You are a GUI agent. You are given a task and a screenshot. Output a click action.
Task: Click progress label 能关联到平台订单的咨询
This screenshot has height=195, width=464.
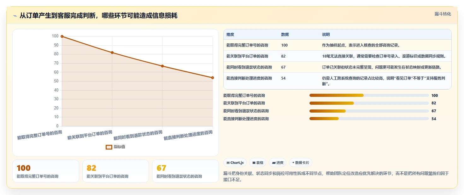tap(244, 103)
